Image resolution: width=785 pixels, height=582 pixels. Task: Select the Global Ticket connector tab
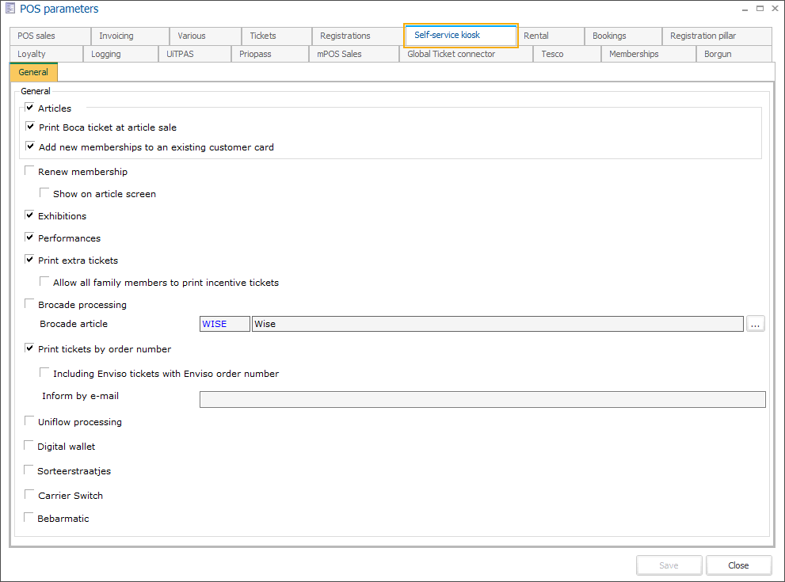pyautogui.click(x=451, y=54)
